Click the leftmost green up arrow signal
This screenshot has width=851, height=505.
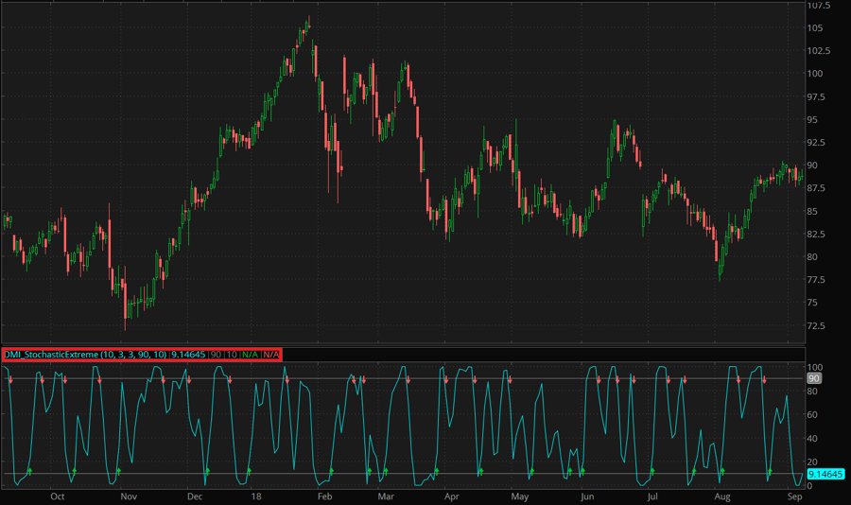coord(29,470)
